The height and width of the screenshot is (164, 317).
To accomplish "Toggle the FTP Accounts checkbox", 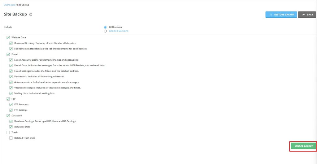I will point(11,105).
